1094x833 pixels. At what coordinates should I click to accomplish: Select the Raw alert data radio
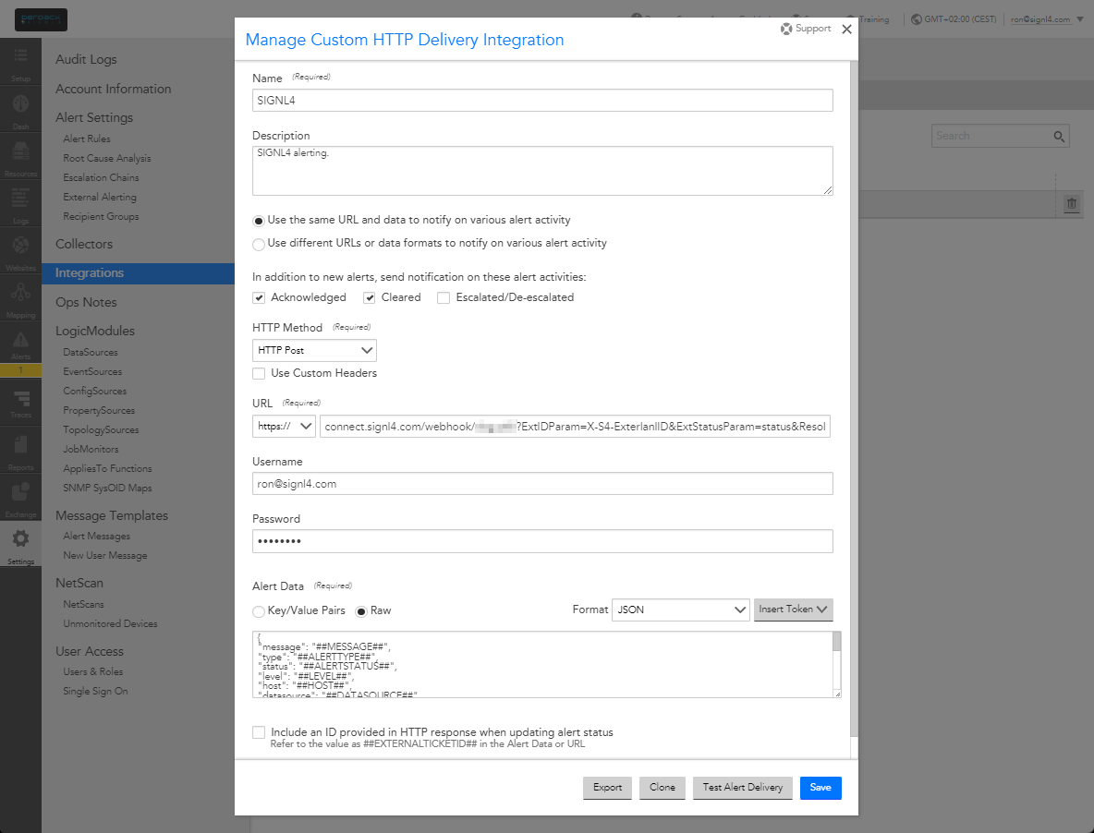point(361,611)
